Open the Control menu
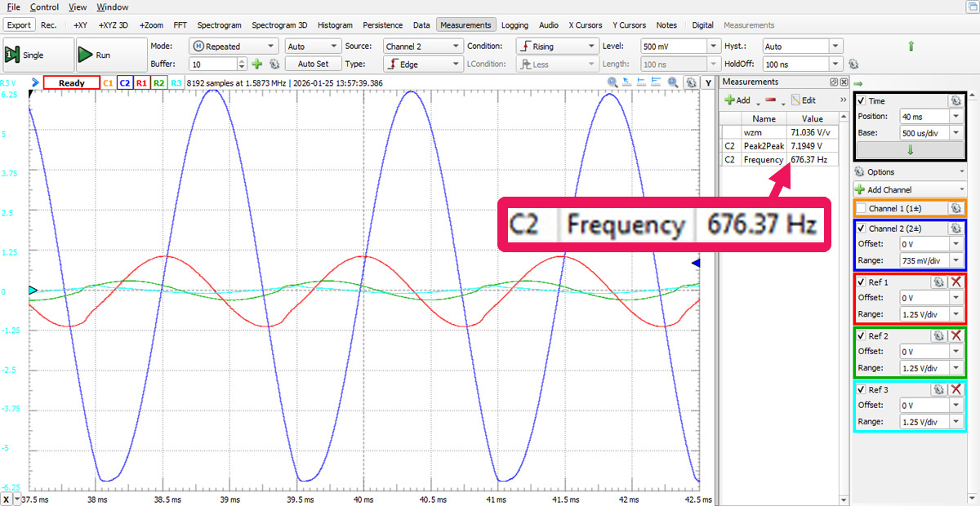This screenshot has width=980, height=506. [x=44, y=7]
